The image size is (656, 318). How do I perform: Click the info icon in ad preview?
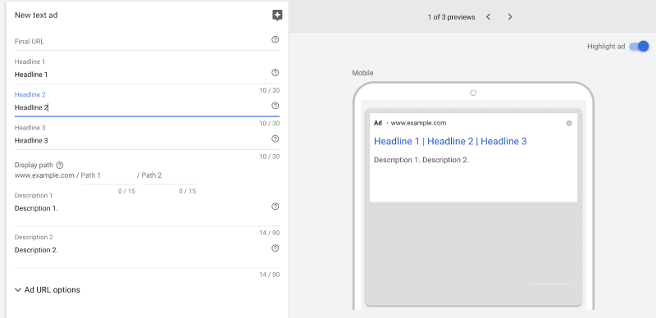pos(568,123)
